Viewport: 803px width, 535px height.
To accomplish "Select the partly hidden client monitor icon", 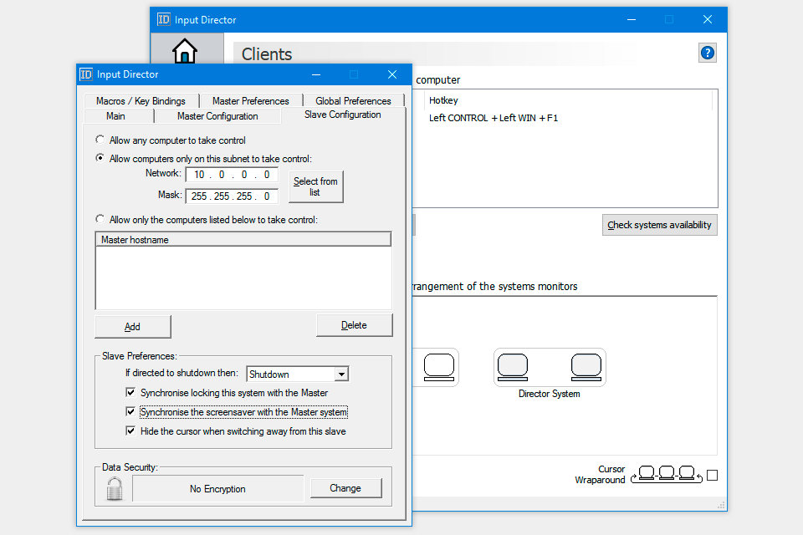I will (x=439, y=367).
